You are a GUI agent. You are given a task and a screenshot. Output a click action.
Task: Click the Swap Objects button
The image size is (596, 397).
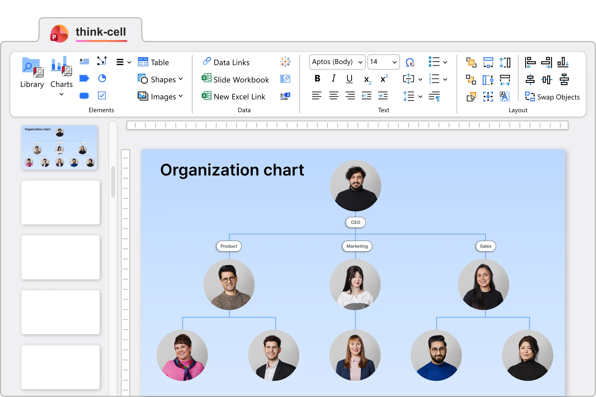coord(552,97)
